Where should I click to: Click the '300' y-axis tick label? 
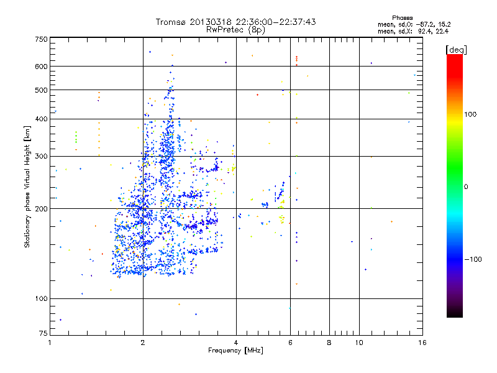click(41, 156)
